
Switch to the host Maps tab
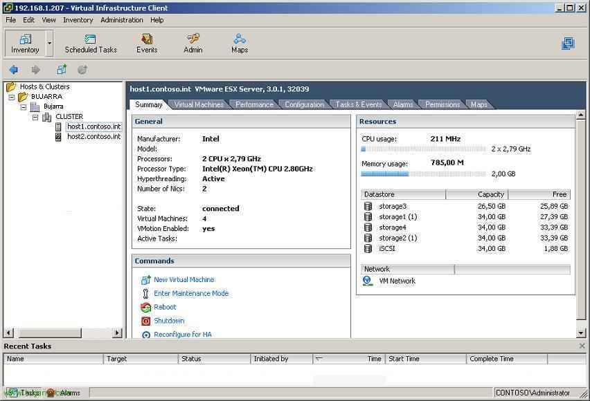coord(479,105)
